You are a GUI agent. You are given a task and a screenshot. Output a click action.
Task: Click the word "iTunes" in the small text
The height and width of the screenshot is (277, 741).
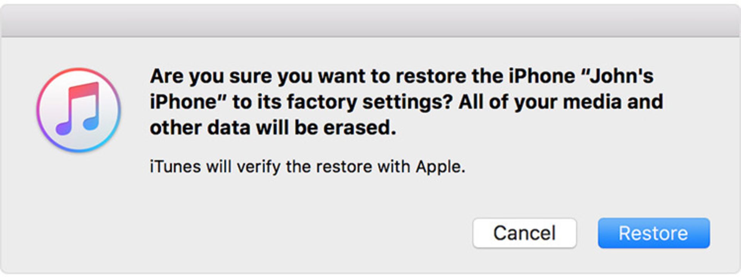(175, 167)
